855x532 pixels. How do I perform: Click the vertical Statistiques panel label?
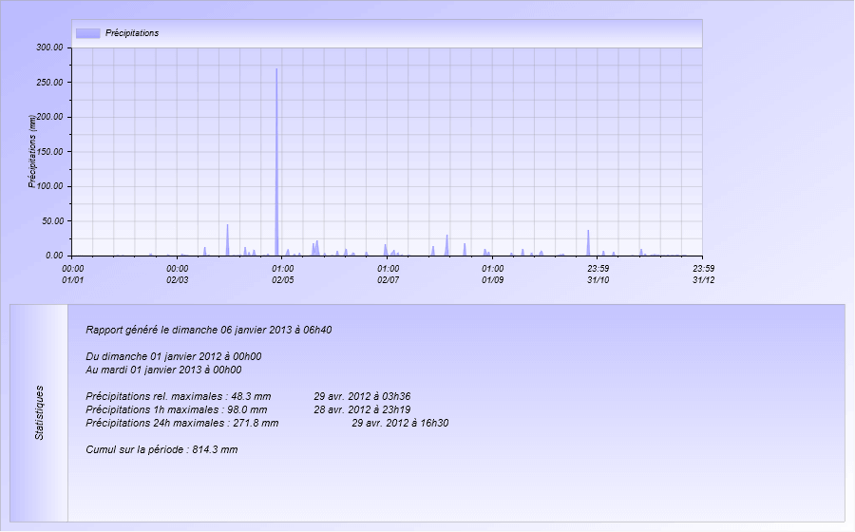(40, 412)
